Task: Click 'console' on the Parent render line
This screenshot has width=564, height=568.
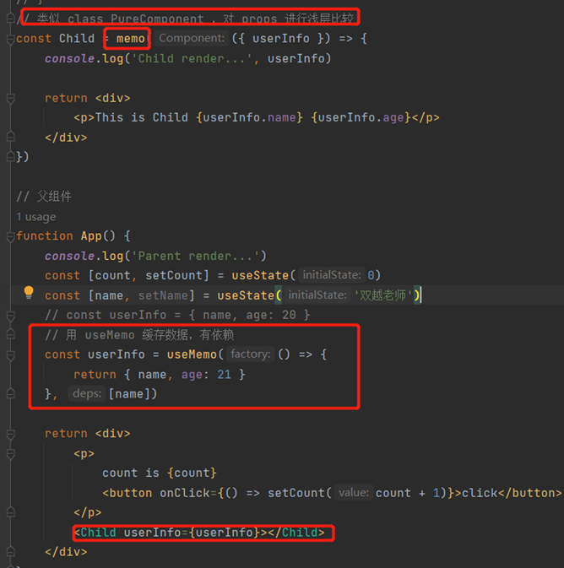Action: (69, 256)
